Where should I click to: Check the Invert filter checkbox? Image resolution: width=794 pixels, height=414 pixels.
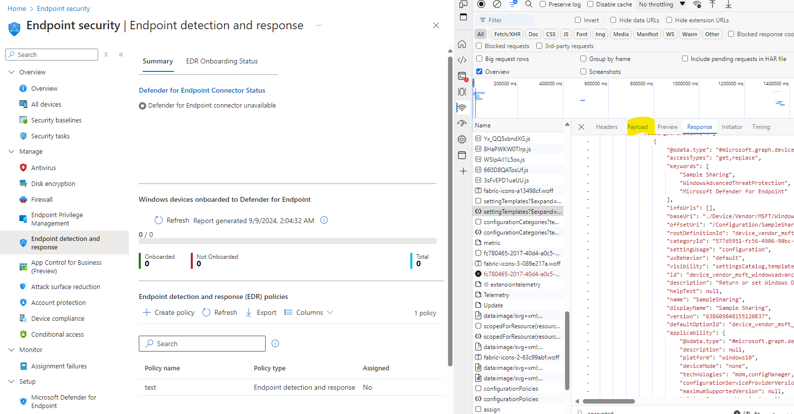click(x=578, y=20)
